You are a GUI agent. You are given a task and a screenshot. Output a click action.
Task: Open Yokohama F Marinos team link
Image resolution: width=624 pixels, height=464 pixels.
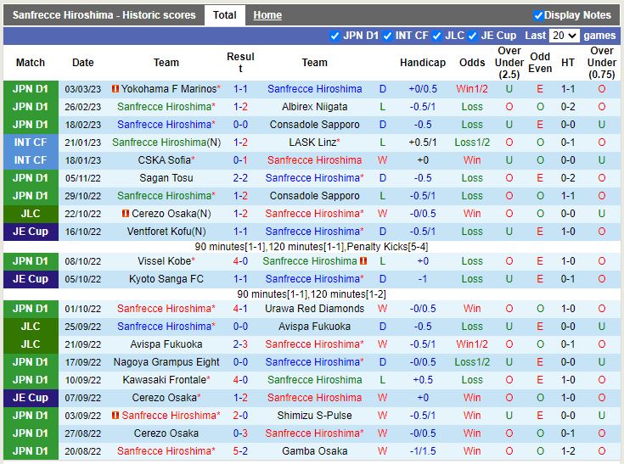point(171,89)
